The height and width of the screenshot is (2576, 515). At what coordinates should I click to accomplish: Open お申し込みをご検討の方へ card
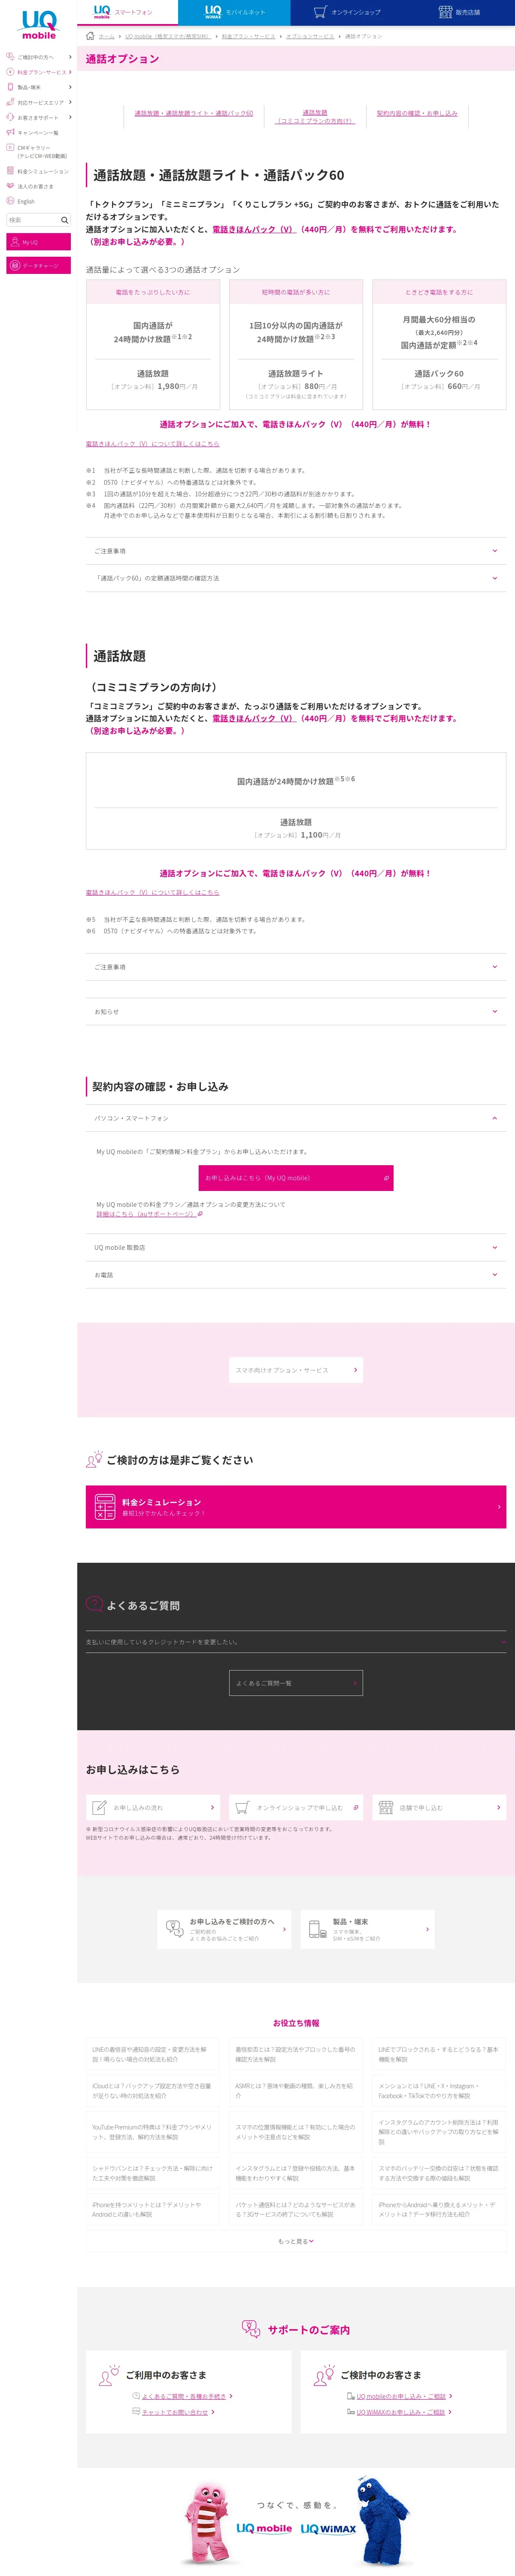coord(224,1929)
